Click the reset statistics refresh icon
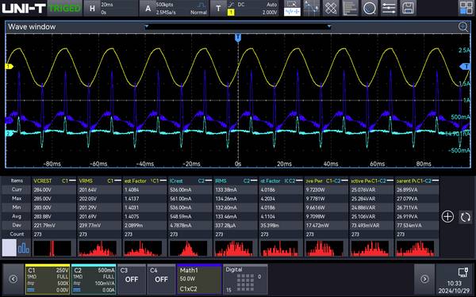 [466, 217]
